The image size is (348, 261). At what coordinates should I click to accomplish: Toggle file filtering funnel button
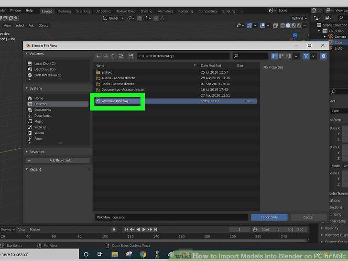click(306, 56)
